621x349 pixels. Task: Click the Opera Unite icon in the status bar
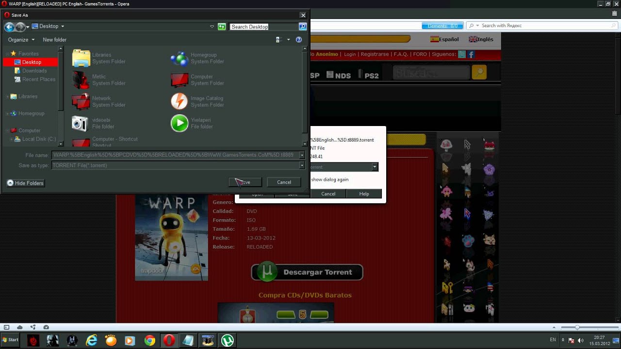pos(33,327)
